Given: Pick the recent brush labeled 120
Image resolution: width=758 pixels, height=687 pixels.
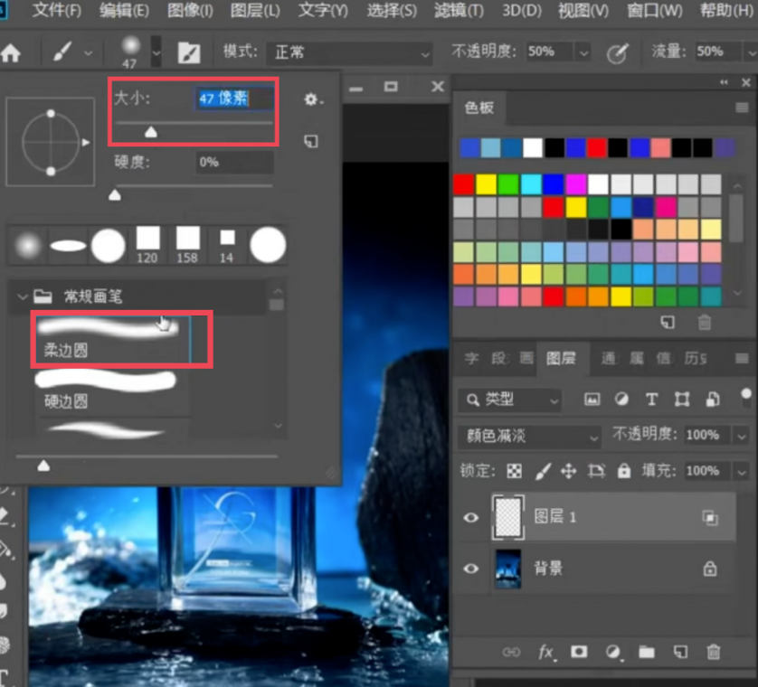Looking at the screenshot, I should pyautogui.click(x=147, y=244).
